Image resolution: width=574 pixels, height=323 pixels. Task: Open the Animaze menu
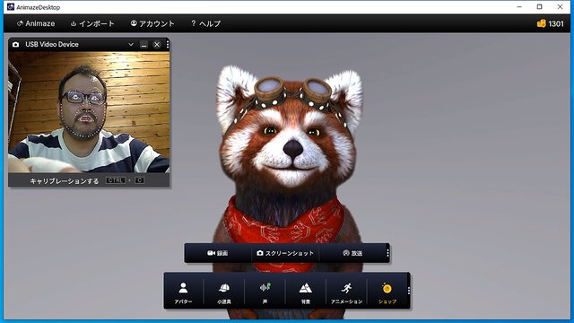pos(36,24)
